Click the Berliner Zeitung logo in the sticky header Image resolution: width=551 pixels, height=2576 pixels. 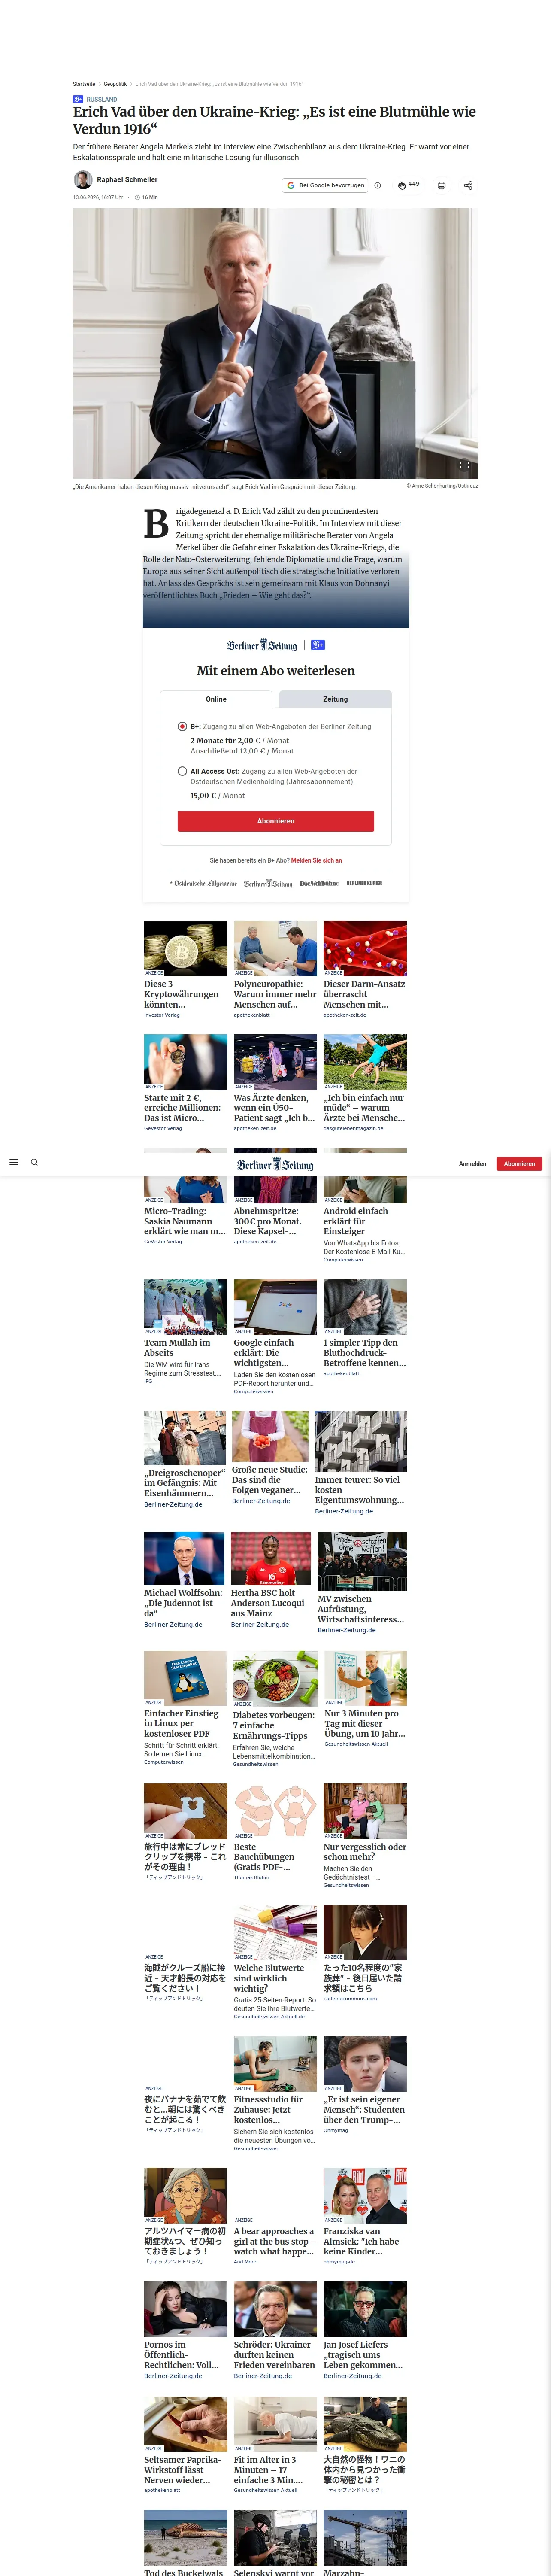pos(275,1164)
